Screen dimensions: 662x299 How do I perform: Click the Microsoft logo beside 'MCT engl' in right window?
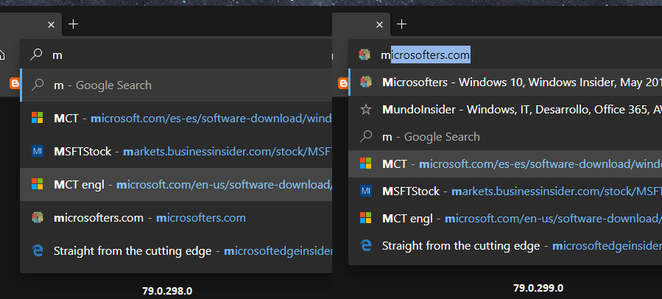pyautogui.click(x=366, y=218)
